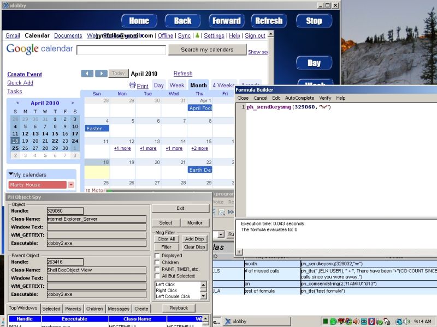Expand the +1 more link on April 12

tap(122, 148)
